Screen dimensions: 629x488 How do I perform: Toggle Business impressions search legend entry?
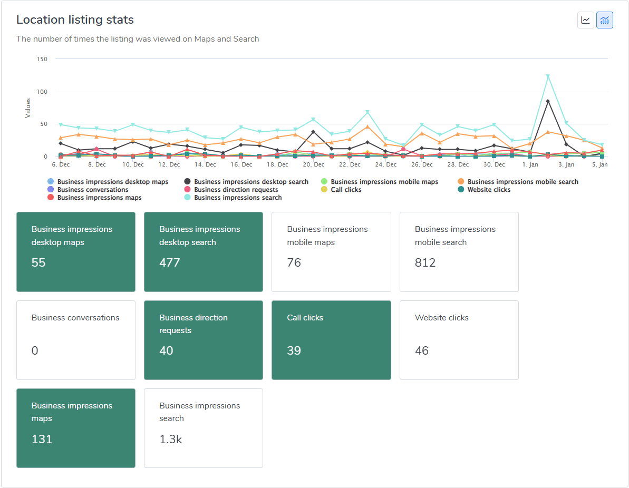coord(233,198)
